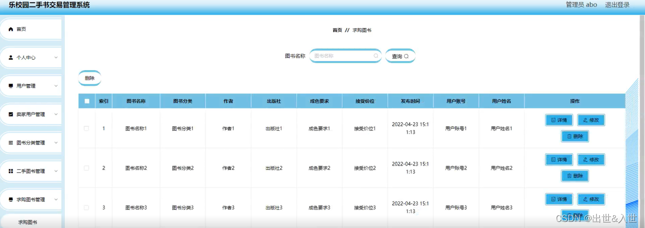Screen dimensions: 645x228
Task: Expand the 卖家用户管理 chevron
Action: (56, 114)
